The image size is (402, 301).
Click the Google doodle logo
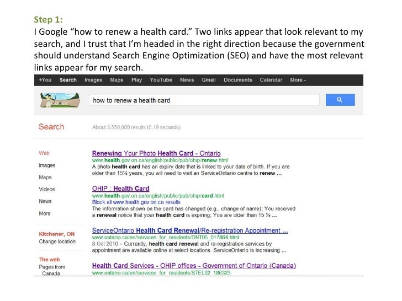tap(60, 100)
